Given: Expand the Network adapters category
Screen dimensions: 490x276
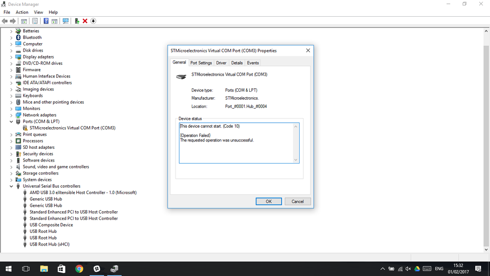Looking at the screenshot, I should [11, 115].
